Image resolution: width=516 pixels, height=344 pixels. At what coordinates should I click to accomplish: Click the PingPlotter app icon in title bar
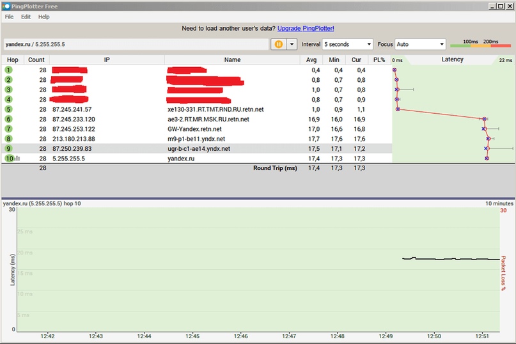(6, 5)
